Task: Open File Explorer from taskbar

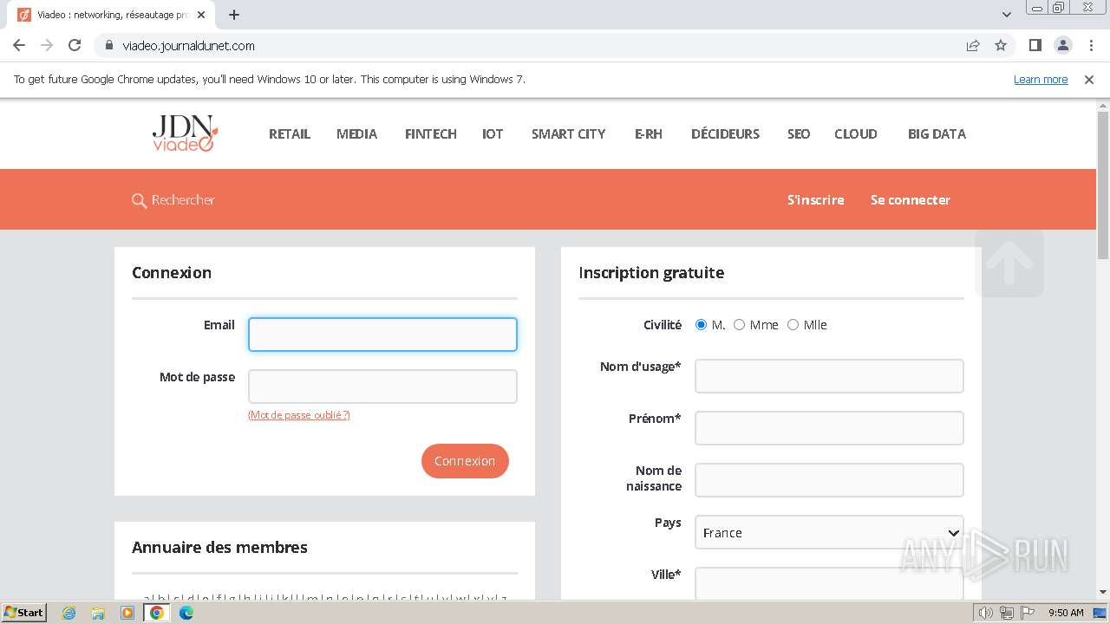Action: (x=98, y=613)
